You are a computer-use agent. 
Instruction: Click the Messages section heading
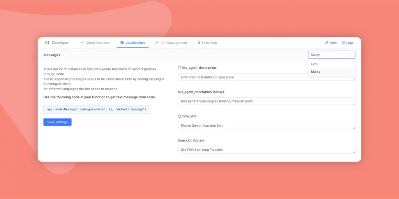point(52,55)
